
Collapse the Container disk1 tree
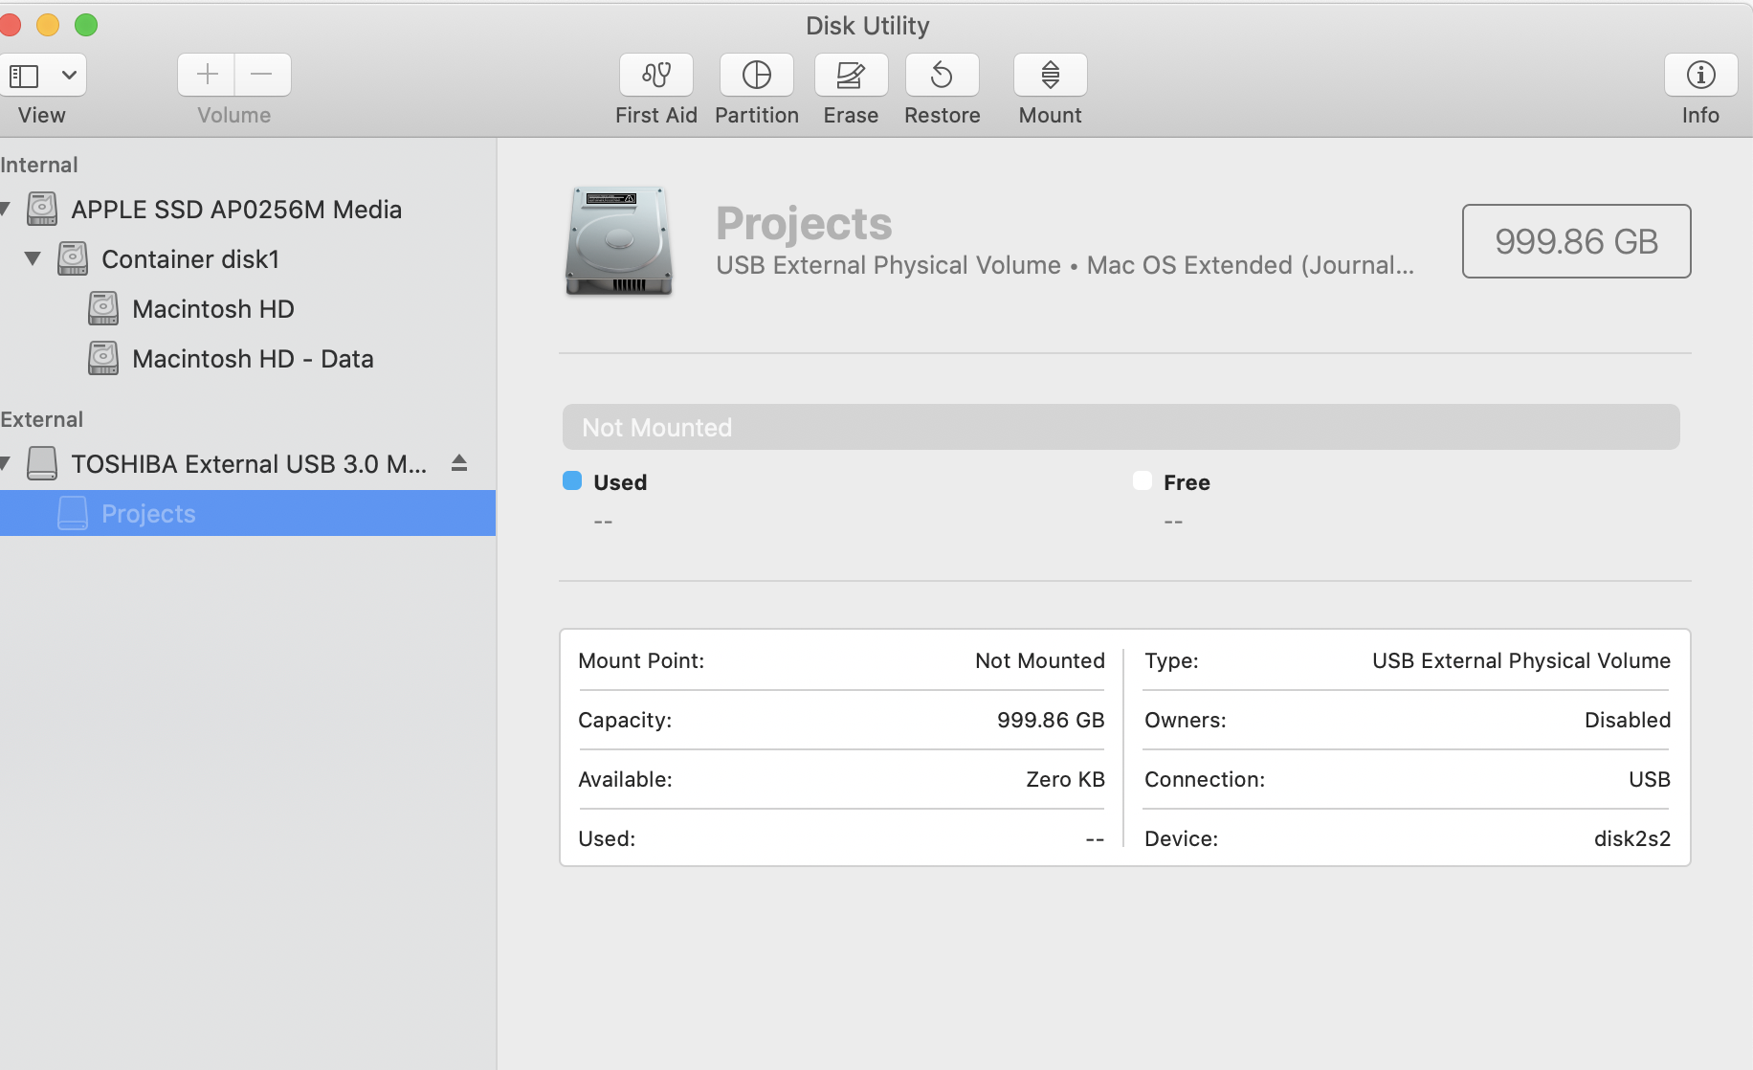pyautogui.click(x=33, y=258)
